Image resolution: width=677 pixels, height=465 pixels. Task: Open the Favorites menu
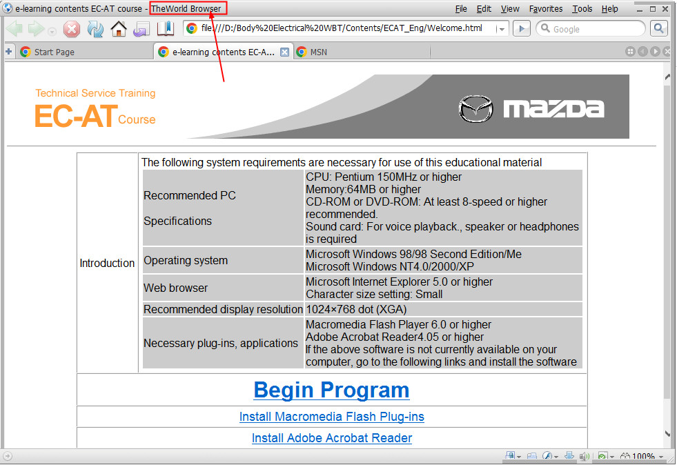pos(546,9)
